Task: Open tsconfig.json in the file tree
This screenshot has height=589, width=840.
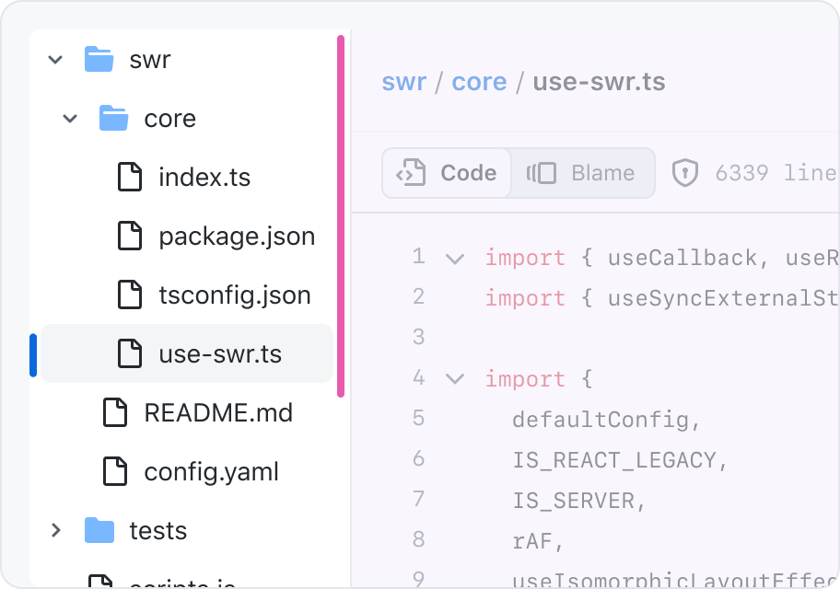Action: coord(235,295)
